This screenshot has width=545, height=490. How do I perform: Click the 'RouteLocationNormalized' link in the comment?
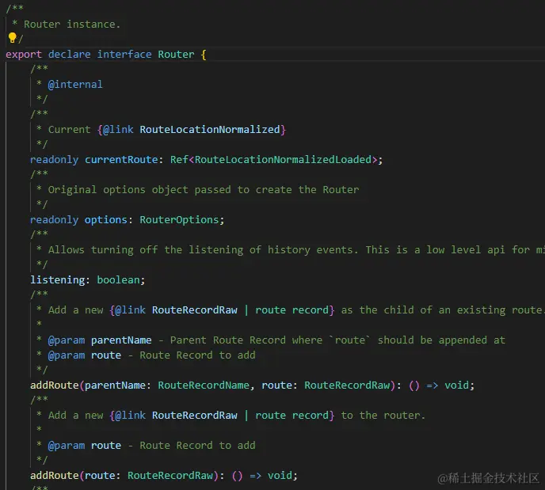click(x=210, y=130)
